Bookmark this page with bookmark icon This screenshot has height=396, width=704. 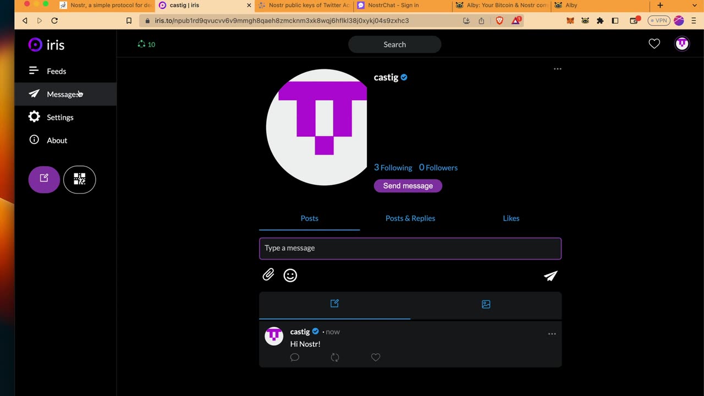pos(129,20)
